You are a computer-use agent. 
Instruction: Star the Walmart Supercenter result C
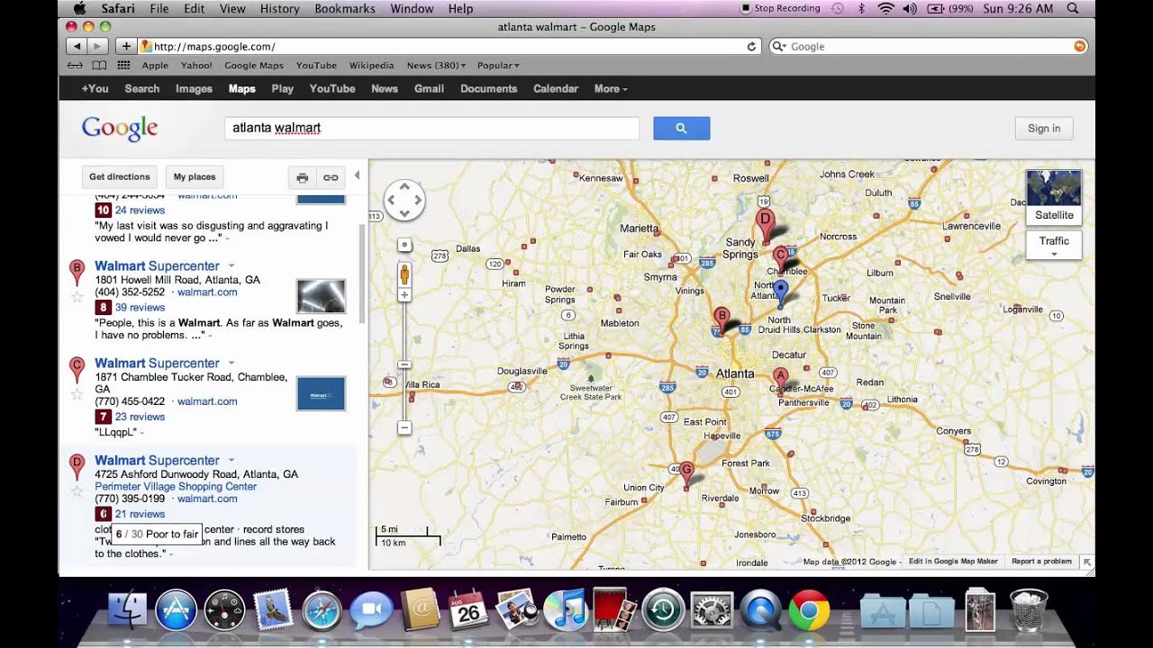[x=77, y=393]
